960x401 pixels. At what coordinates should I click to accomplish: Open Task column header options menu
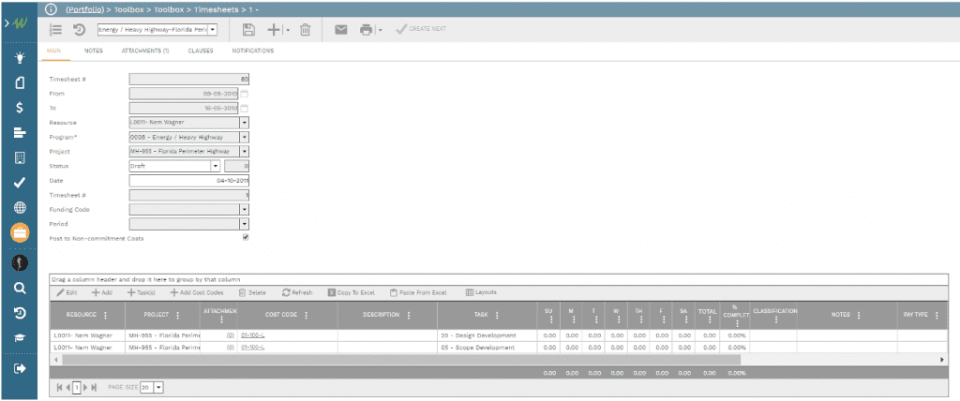pos(497,316)
